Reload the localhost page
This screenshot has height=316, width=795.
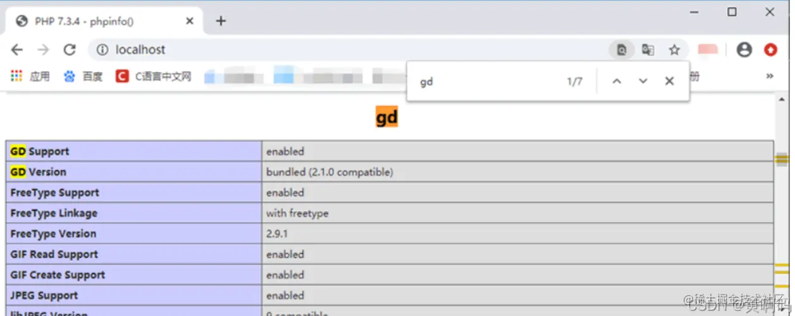(x=70, y=50)
